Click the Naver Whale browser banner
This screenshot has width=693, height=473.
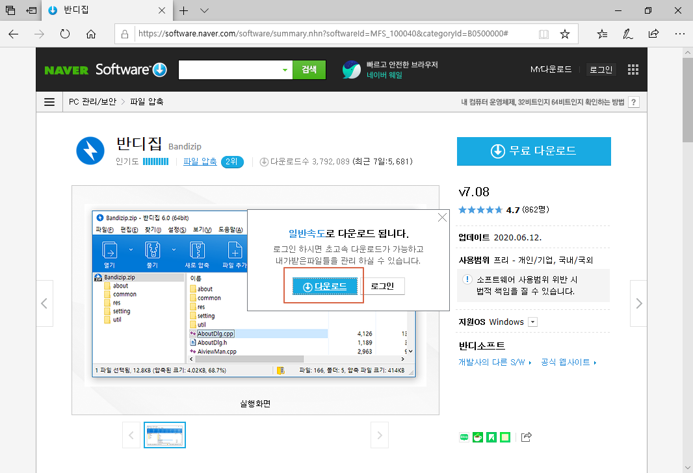coord(390,70)
